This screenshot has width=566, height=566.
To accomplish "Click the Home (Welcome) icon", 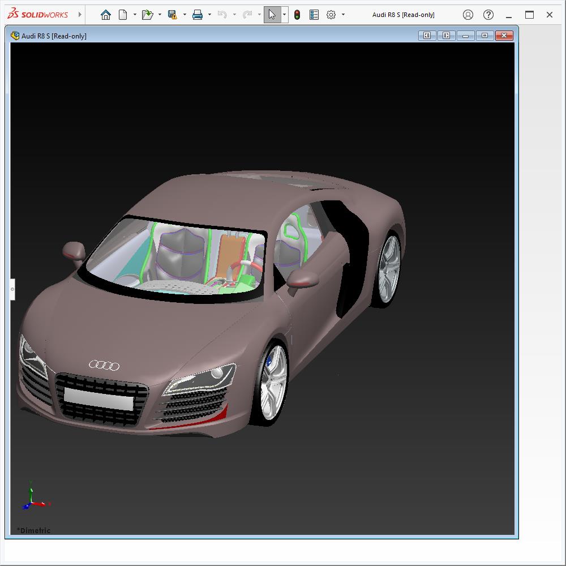I will (106, 15).
